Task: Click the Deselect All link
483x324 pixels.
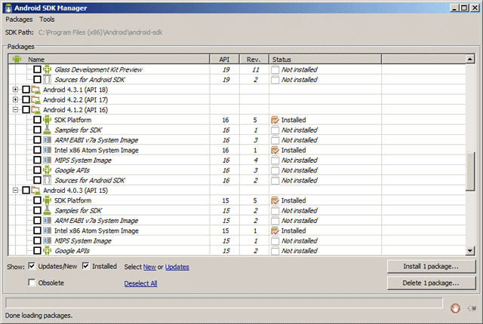Action: click(141, 283)
